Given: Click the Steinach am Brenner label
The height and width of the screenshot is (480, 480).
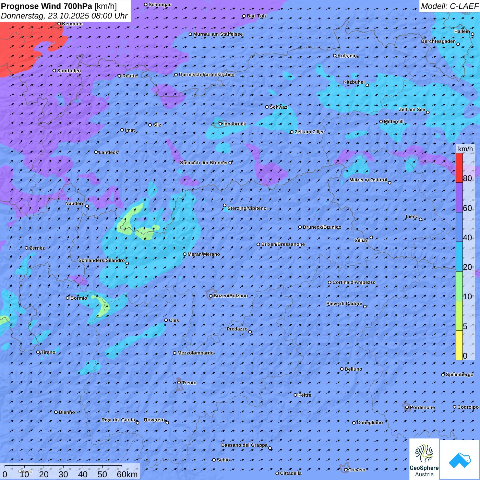Looking at the screenshot, I should click(x=204, y=163).
